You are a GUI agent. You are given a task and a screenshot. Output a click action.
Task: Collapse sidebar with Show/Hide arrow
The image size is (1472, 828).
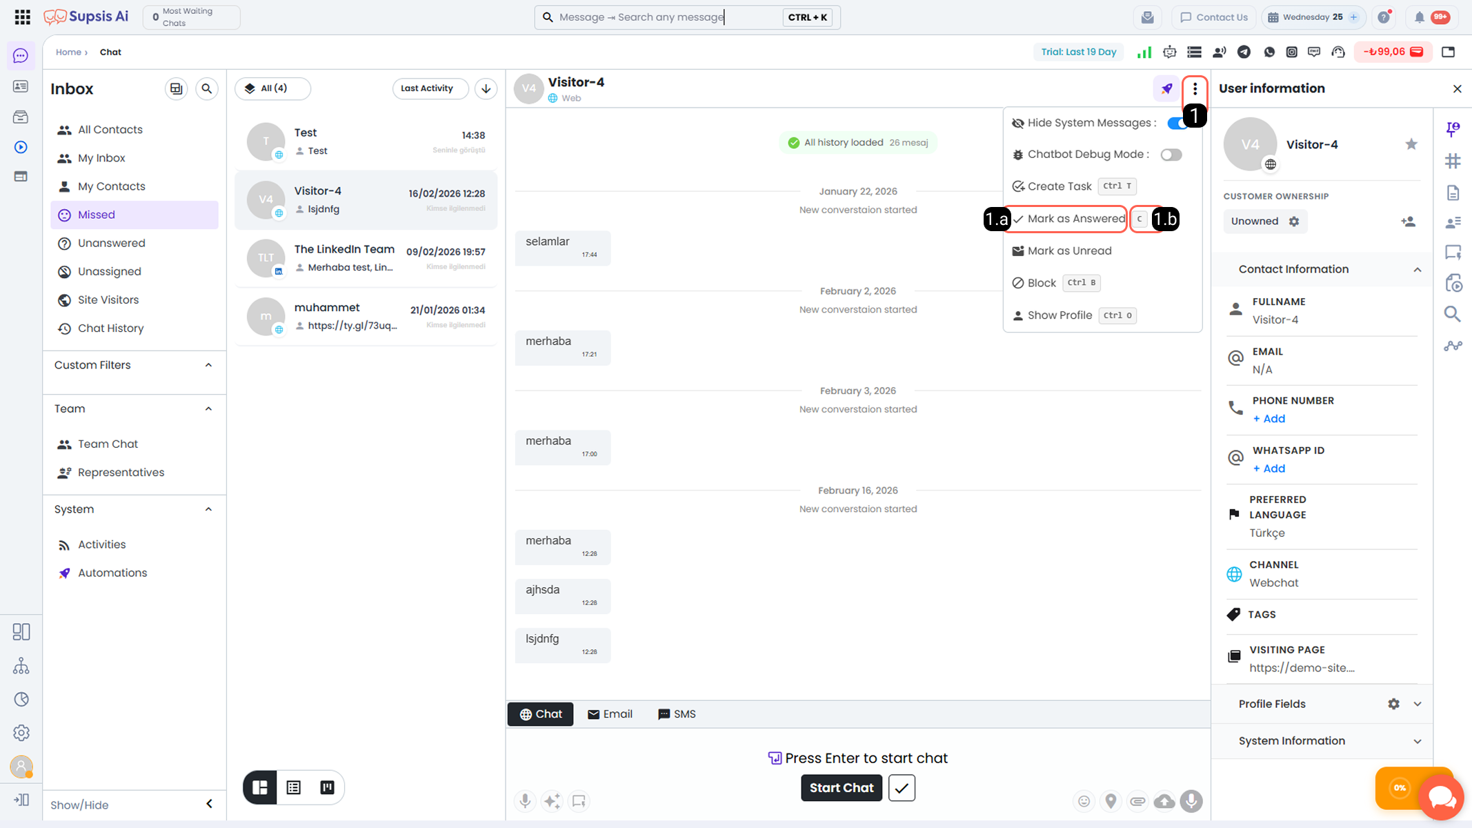209,804
